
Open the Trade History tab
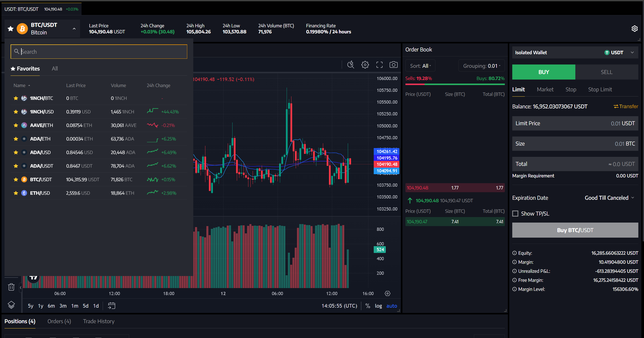(99, 321)
